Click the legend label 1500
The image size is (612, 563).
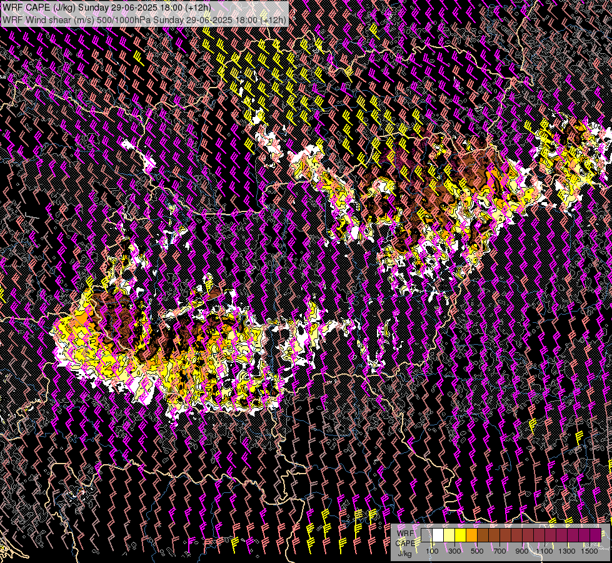pos(589,551)
